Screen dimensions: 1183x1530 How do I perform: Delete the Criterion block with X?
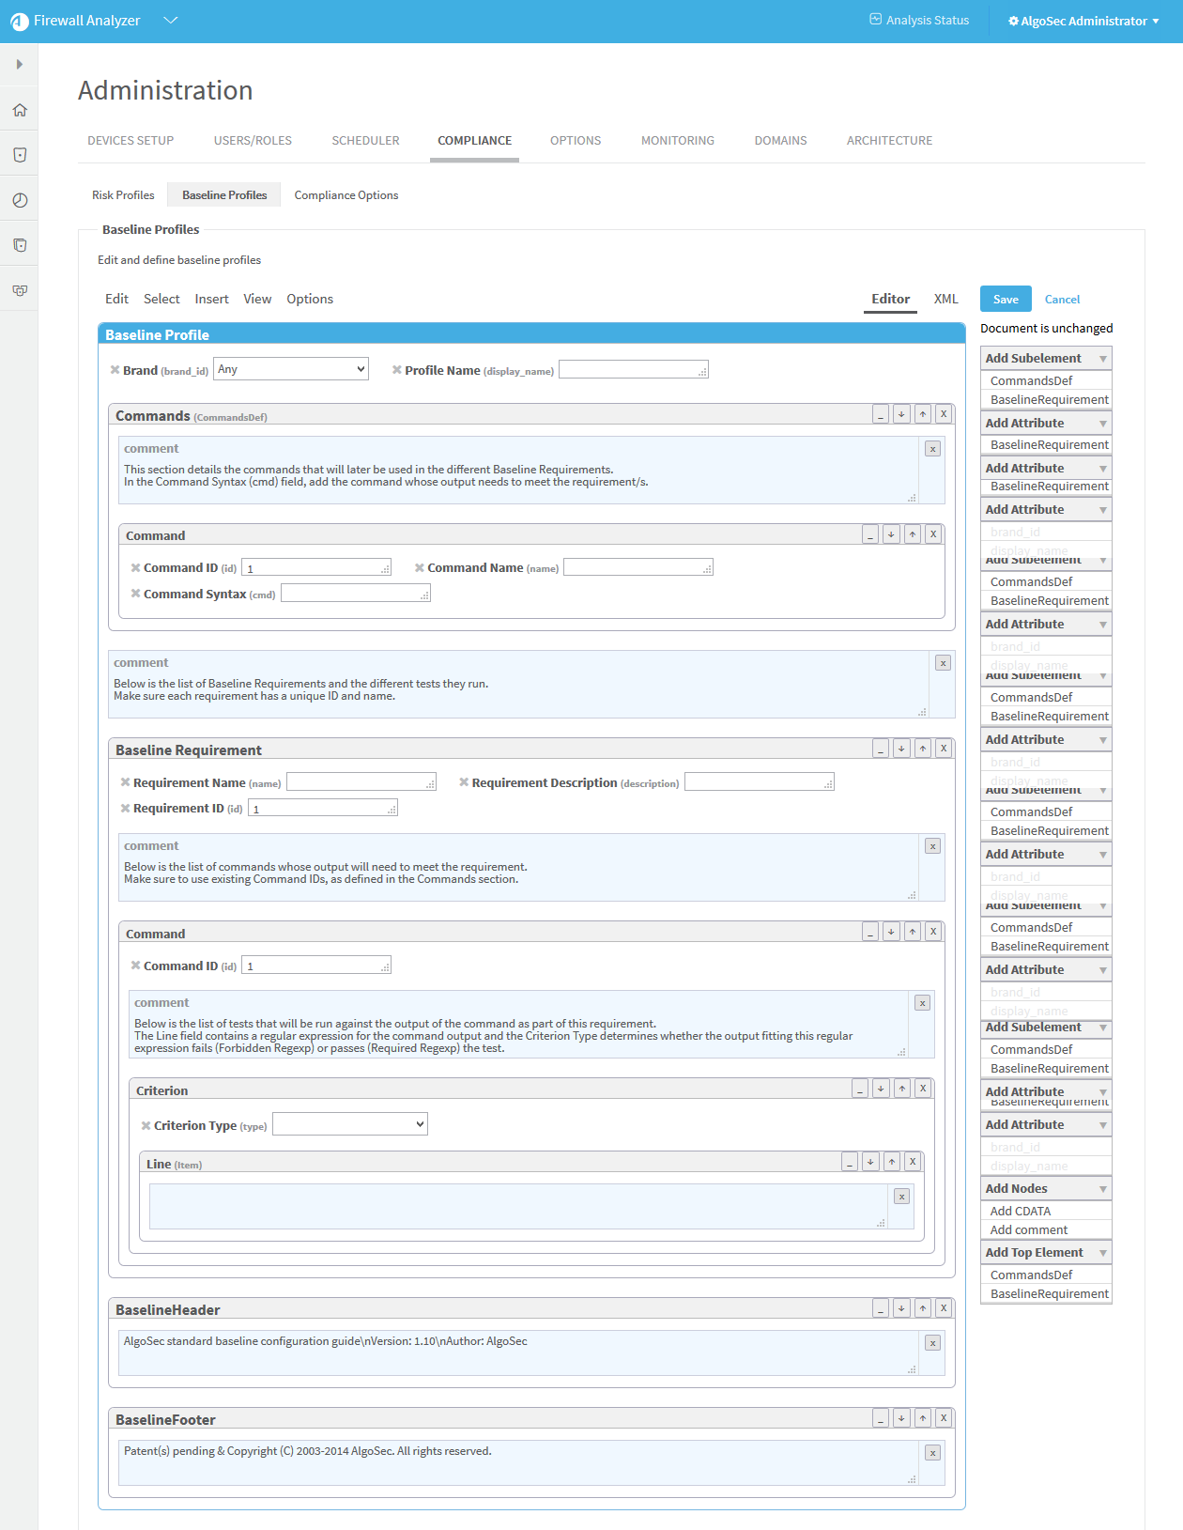coord(923,1089)
